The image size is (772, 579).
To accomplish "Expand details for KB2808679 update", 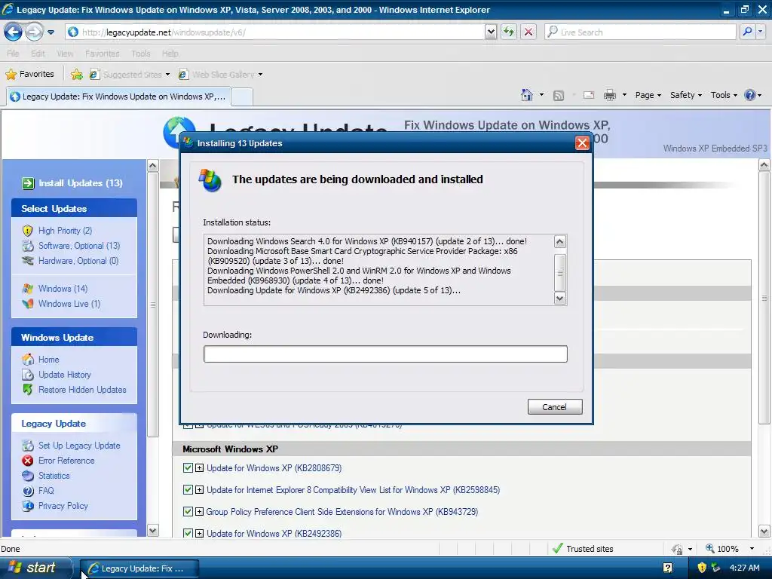I will tap(199, 467).
